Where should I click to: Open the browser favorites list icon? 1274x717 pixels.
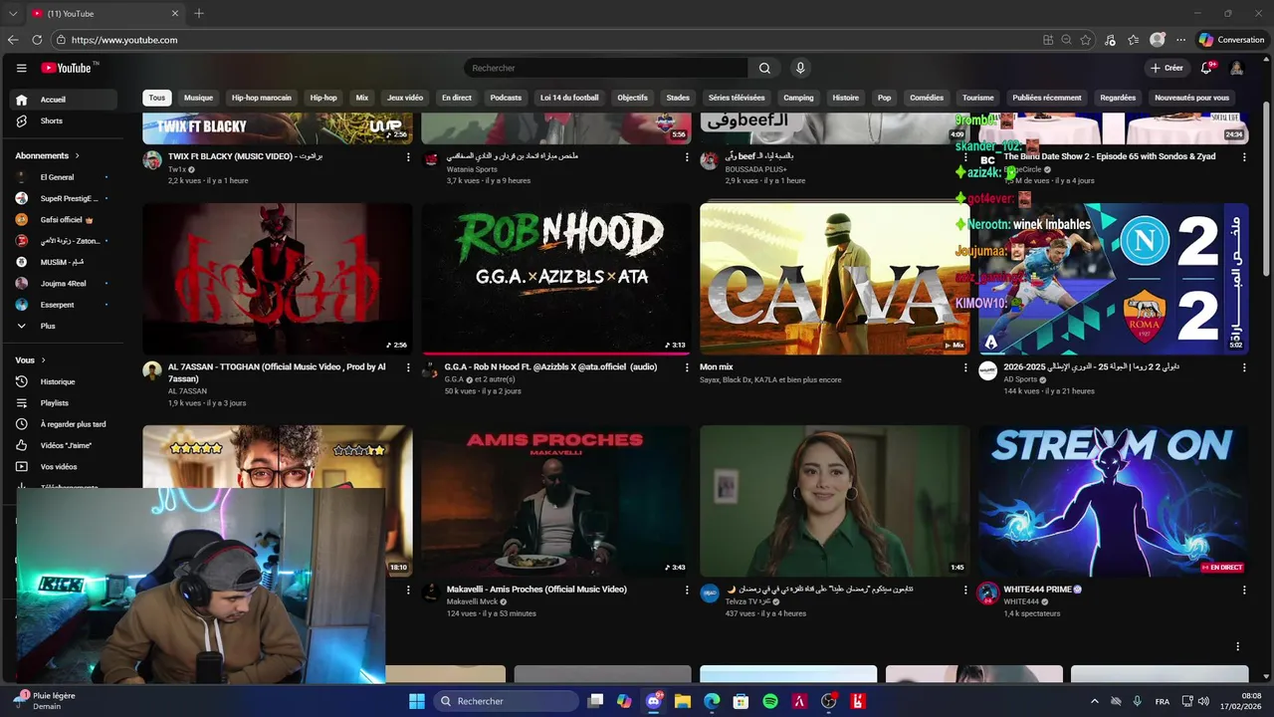[1134, 40]
